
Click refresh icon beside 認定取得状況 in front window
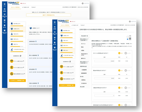pyautogui.click(x=70, y=61)
